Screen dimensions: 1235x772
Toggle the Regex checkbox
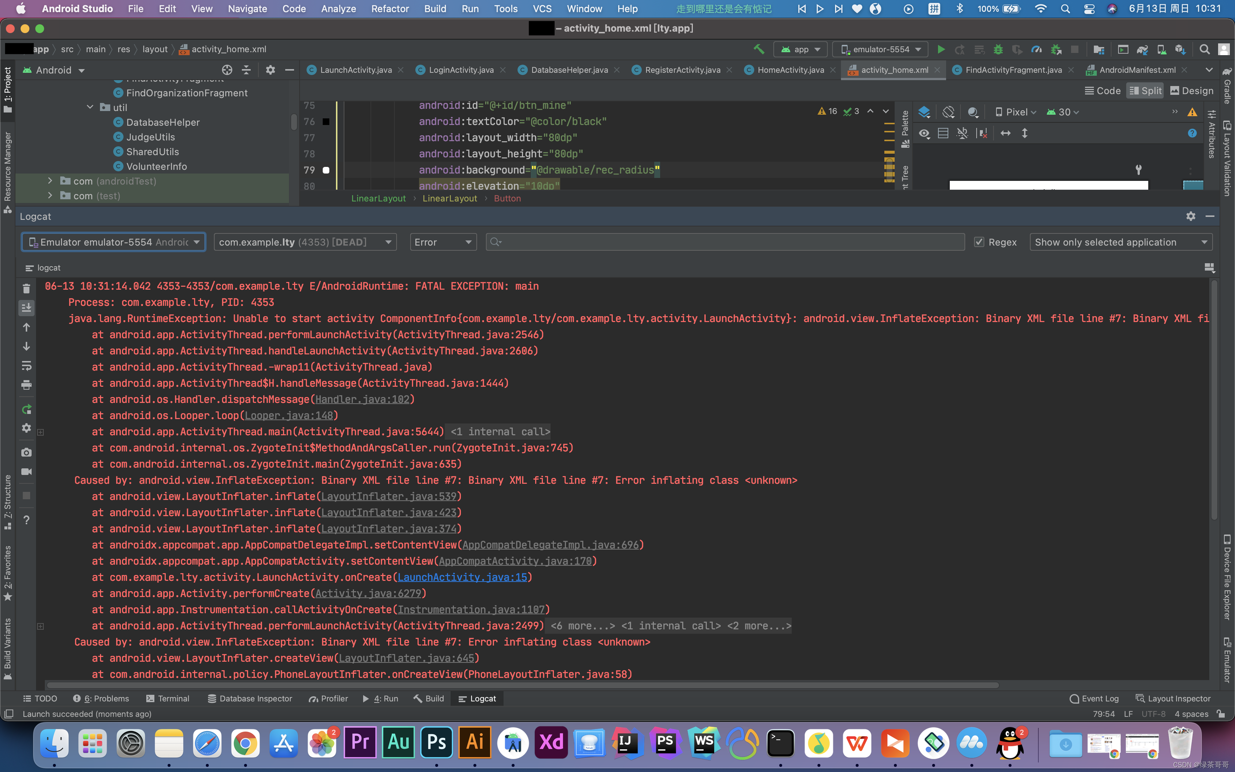coord(979,242)
